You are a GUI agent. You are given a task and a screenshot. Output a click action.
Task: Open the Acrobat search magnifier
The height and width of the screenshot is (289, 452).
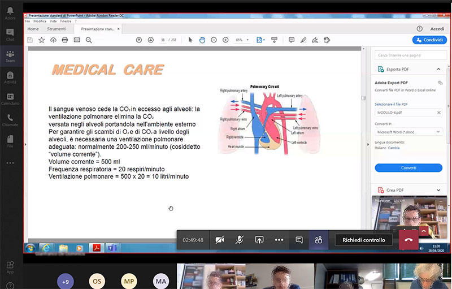(x=89, y=40)
